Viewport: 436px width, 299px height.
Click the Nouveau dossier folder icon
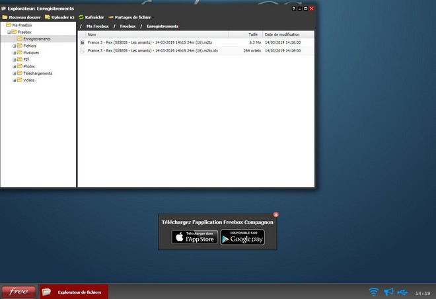click(5, 17)
